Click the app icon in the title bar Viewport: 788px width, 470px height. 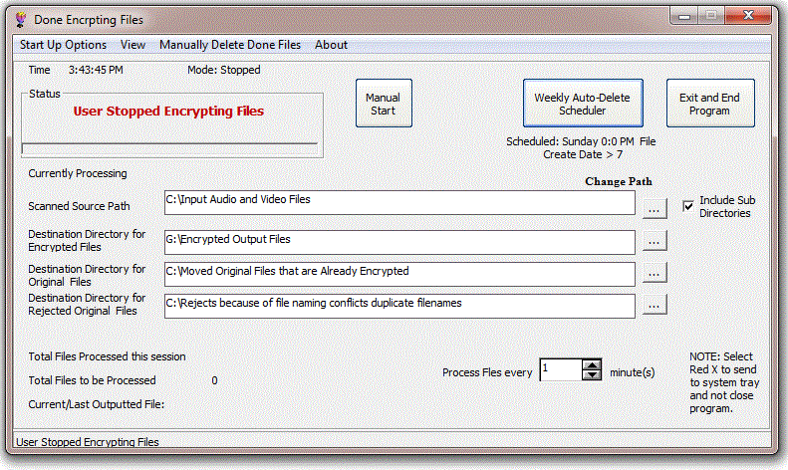click(21, 19)
